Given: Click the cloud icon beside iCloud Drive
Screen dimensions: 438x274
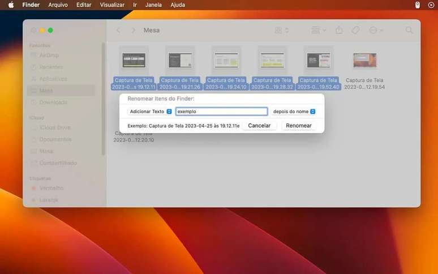Looking at the screenshot, I should pos(33,127).
